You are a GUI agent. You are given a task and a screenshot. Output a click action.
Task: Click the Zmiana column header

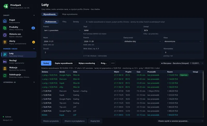point(45,72)
